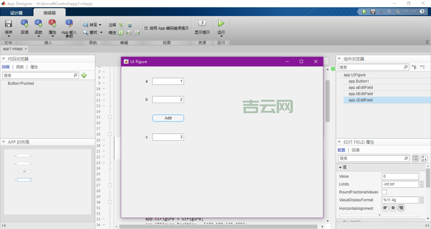Click the large green Run (运行) arrow
The width and height of the screenshot is (431, 229).
[221, 23]
